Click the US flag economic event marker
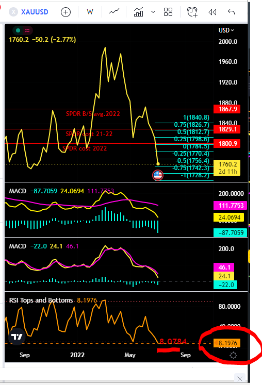 [157, 175]
